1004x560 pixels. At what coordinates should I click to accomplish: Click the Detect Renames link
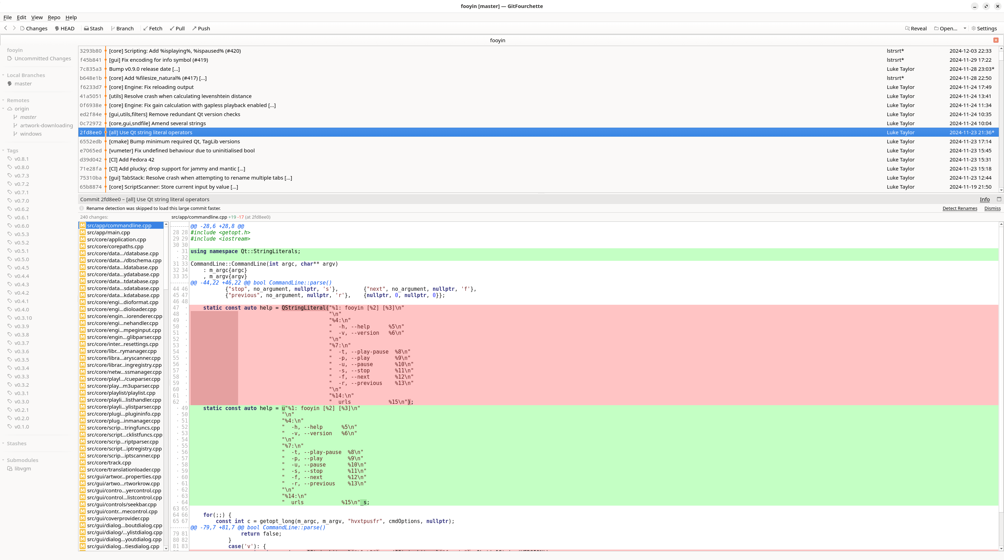(x=960, y=208)
